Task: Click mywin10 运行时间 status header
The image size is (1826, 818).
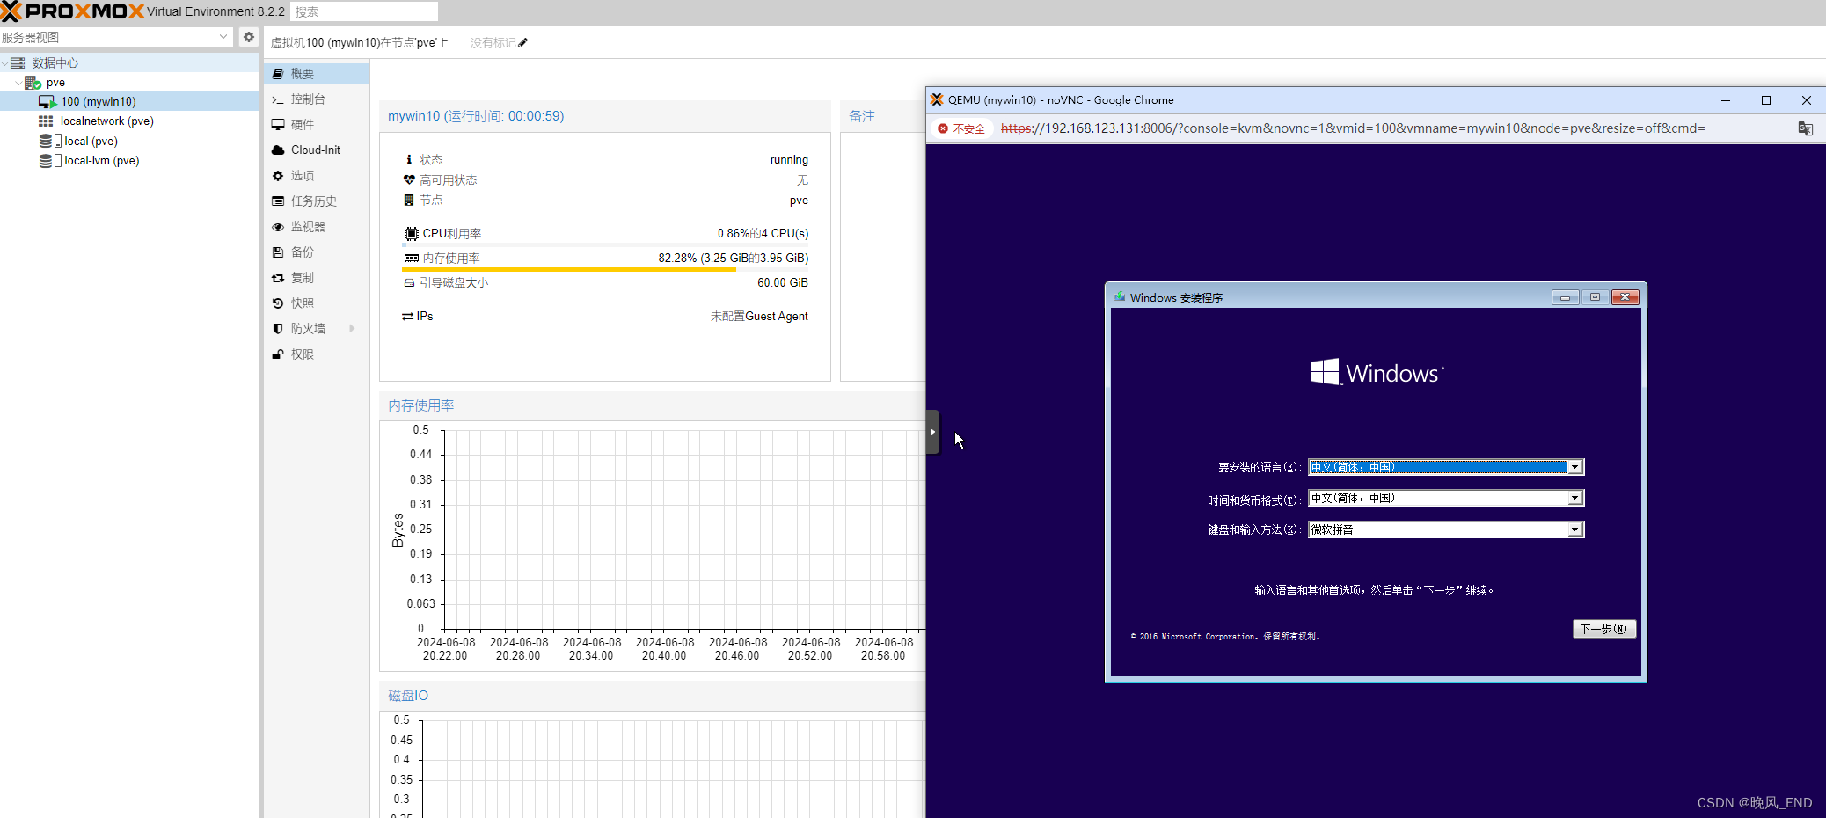Action: (476, 116)
